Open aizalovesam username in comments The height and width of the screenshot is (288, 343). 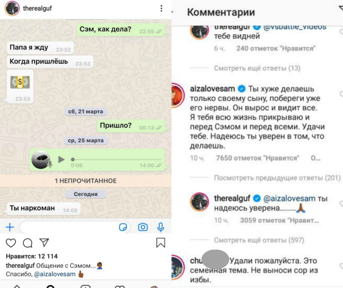click(212, 89)
